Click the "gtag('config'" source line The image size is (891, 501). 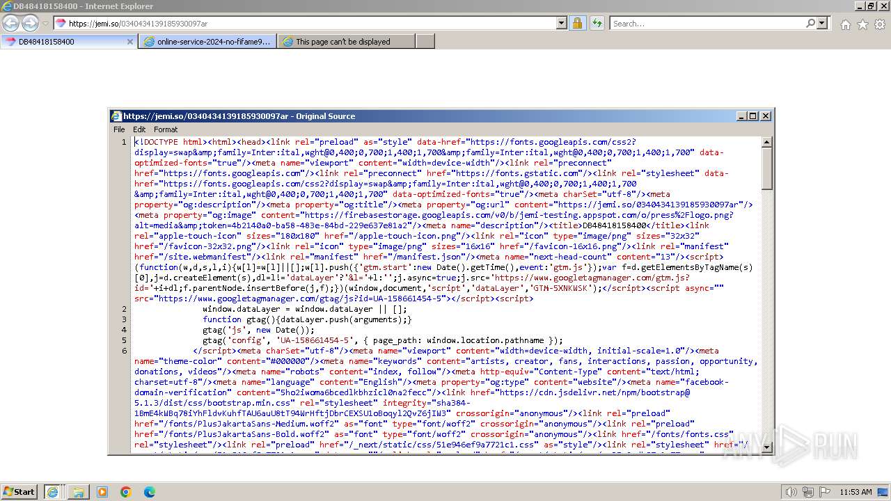[383, 340]
